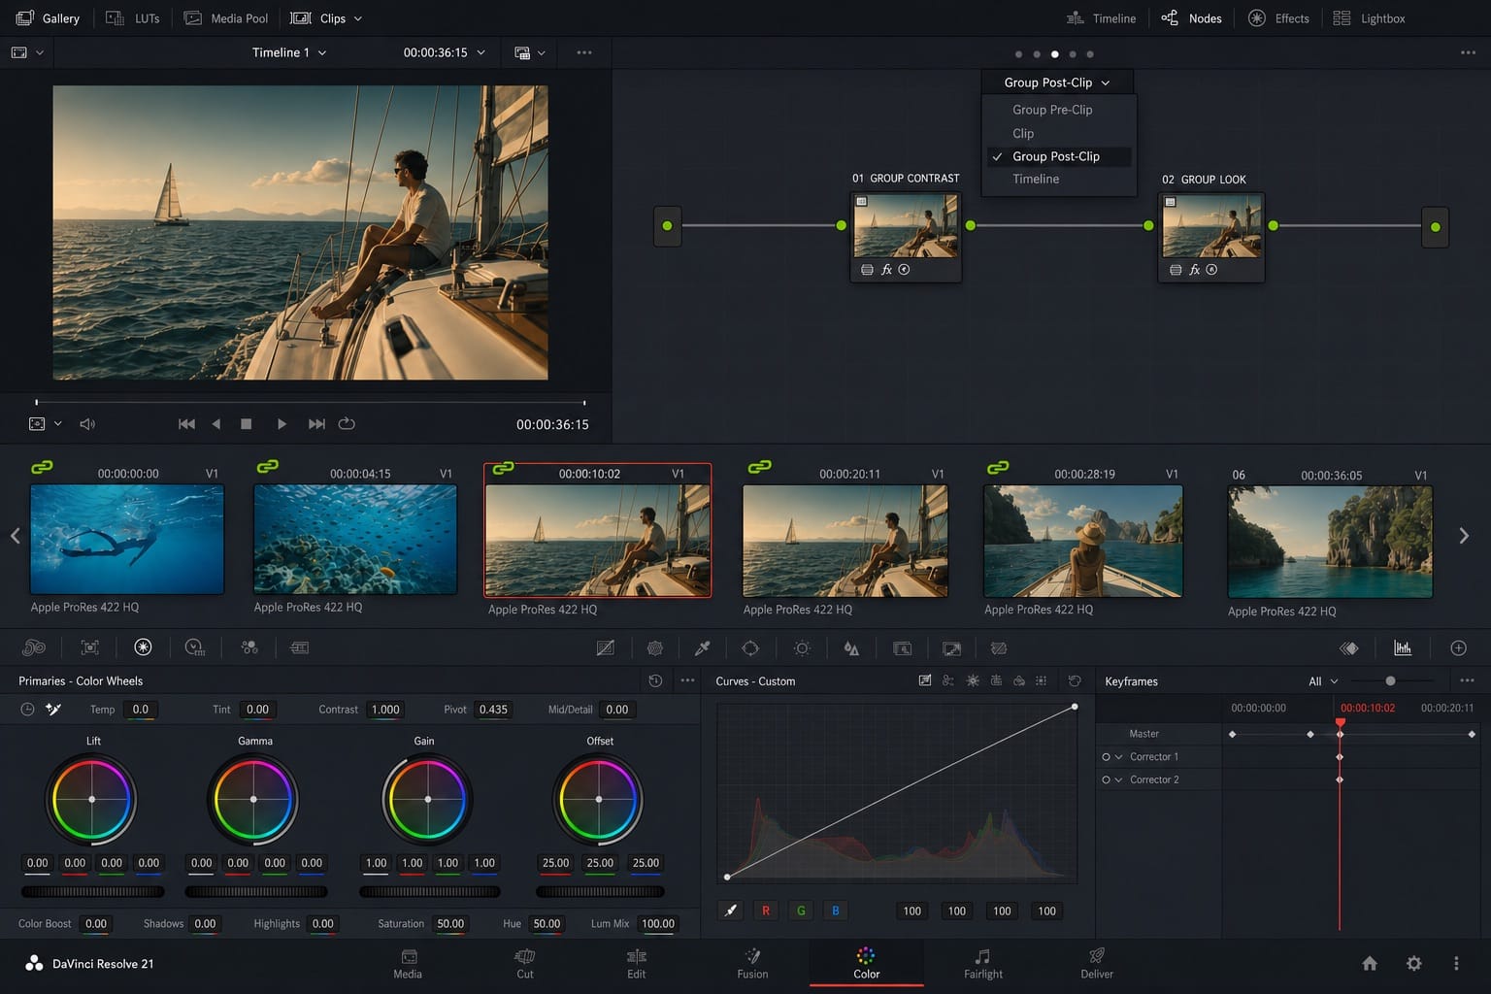This screenshot has width=1491, height=994.
Task: Toggle the red curve channel R
Action: (766, 911)
